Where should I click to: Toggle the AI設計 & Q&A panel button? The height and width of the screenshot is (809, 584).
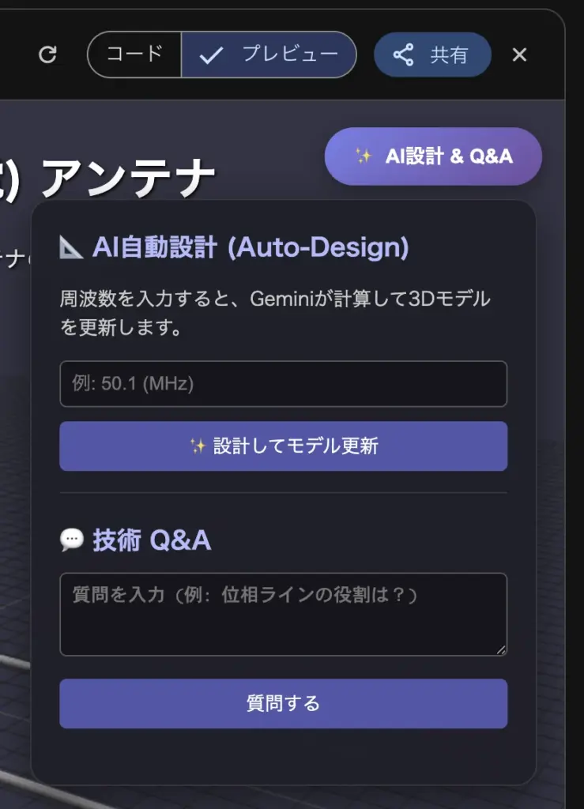pos(433,156)
